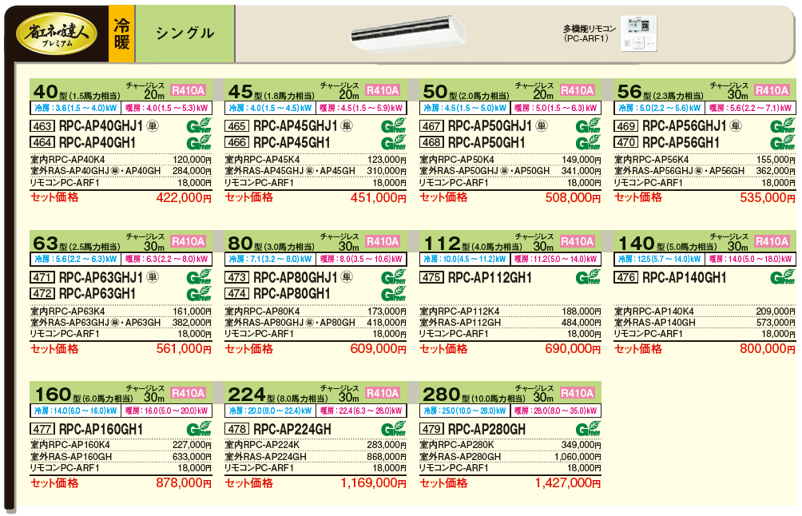Click the boxed index number 475

[x=431, y=277]
